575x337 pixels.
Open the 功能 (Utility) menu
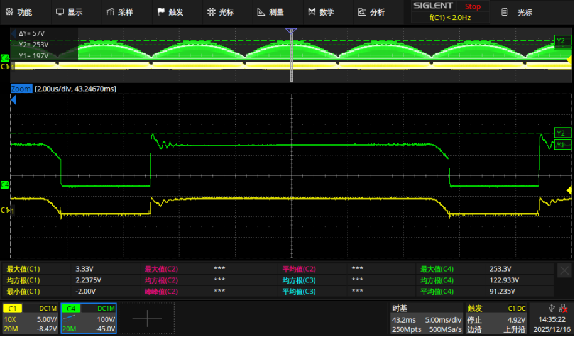click(19, 12)
